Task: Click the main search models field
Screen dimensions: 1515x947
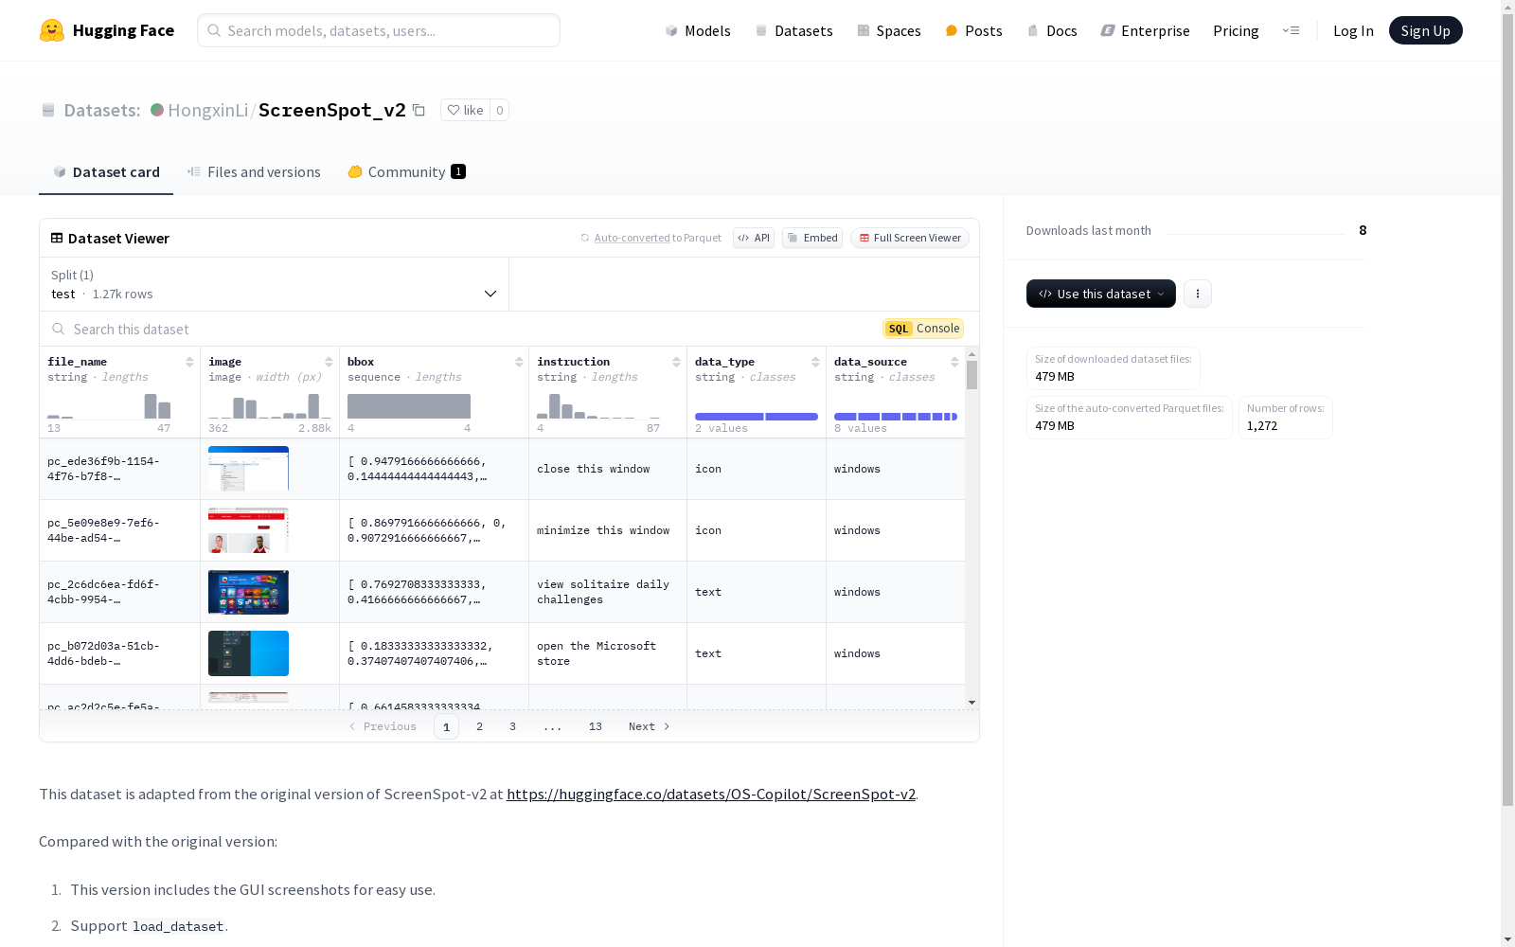Action: coord(379,30)
